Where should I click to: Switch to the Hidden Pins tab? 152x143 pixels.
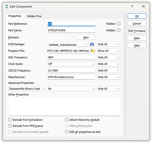tap(34, 16)
